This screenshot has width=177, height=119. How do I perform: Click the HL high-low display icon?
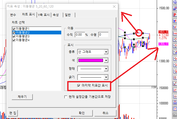[174, 39]
